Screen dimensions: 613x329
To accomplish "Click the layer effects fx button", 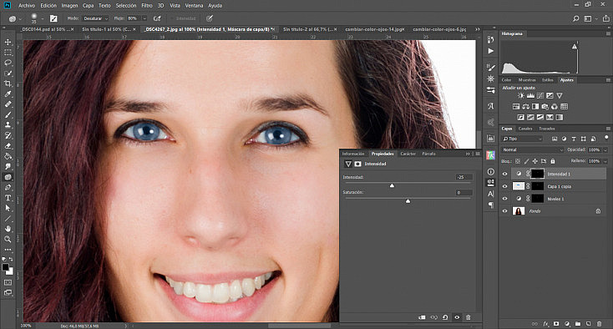I will [545, 323].
